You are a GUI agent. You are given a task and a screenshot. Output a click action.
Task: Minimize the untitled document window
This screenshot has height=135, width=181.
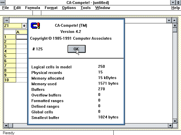coord(169,21)
